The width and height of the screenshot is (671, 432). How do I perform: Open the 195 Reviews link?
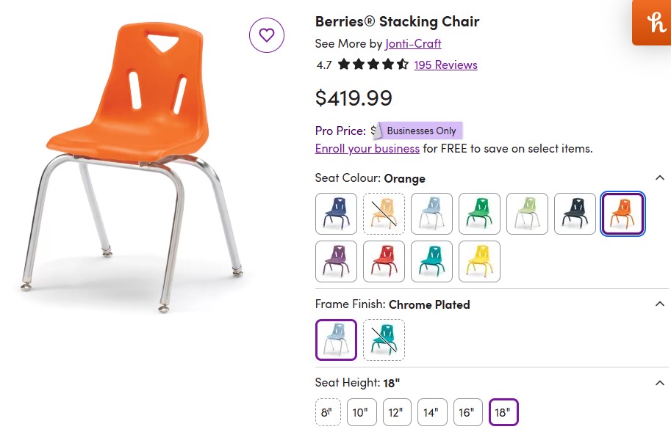(445, 65)
